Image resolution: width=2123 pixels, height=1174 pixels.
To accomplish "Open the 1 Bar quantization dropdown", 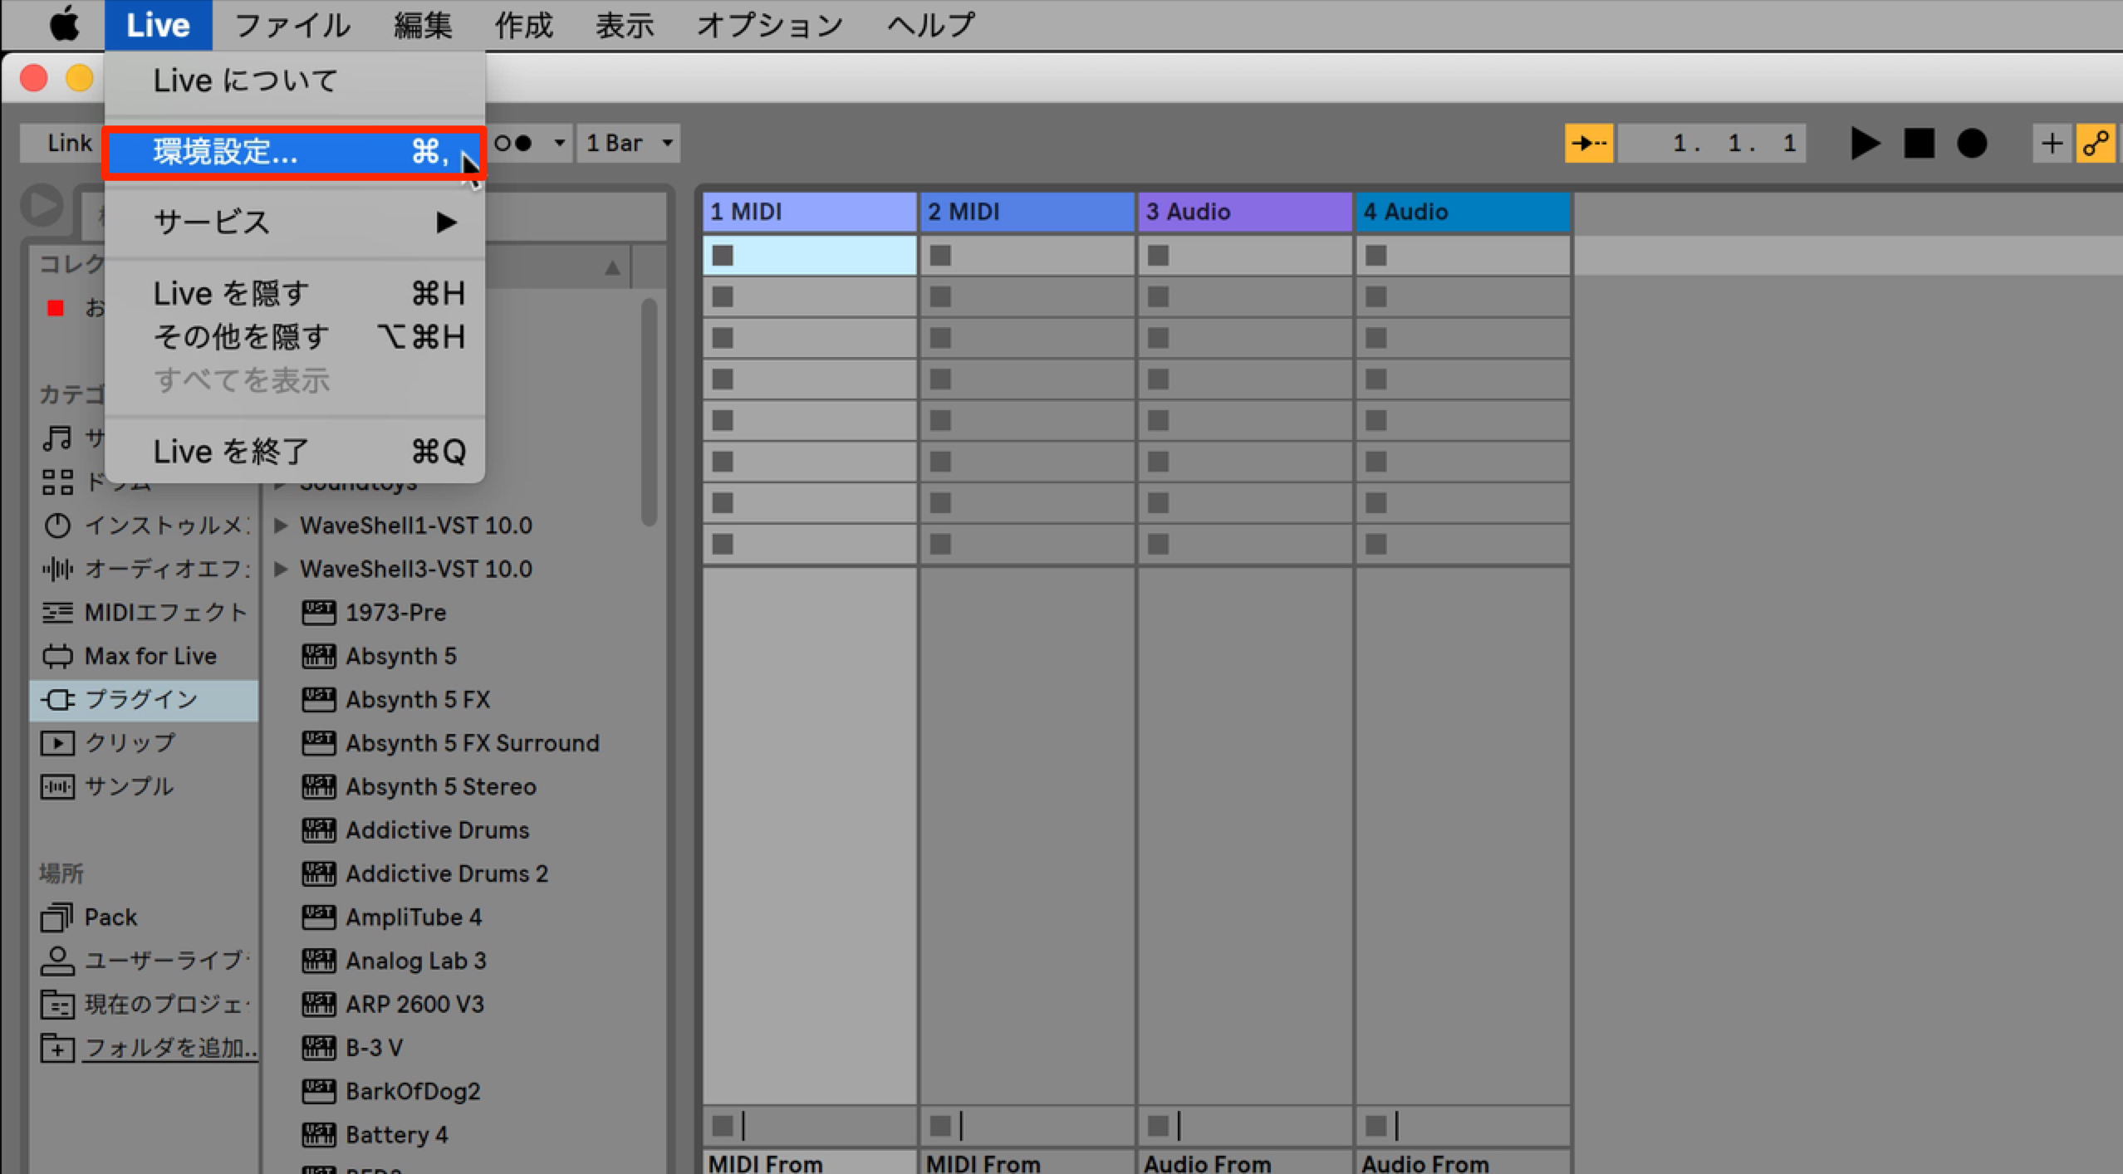I will click(x=629, y=143).
